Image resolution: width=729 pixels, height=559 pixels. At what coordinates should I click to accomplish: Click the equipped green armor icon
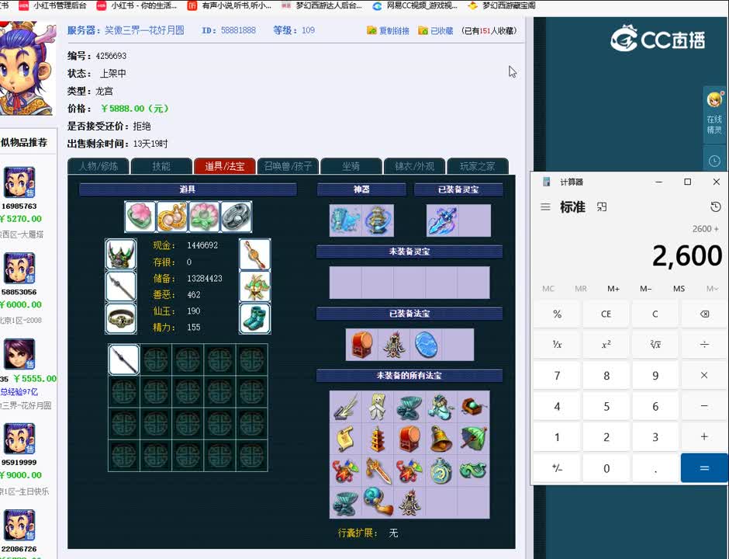pos(255,286)
